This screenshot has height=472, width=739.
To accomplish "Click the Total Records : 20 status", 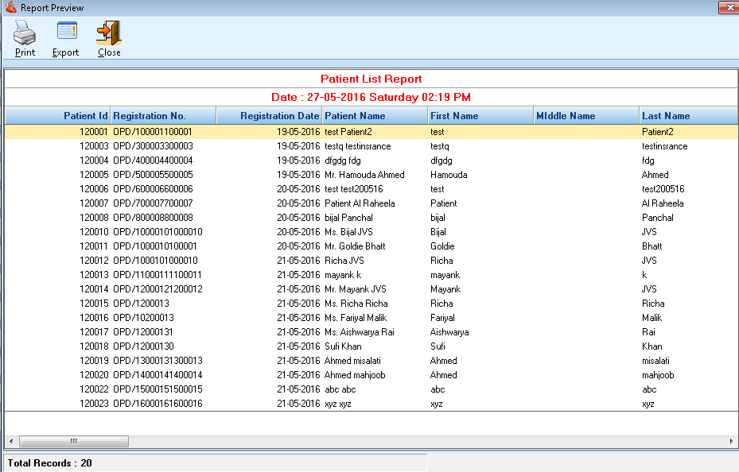I will pyautogui.click(x=49, y=463).
